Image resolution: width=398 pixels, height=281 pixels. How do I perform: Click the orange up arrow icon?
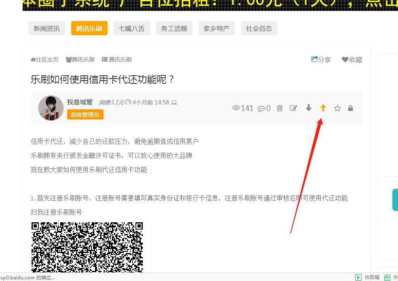[x=323, y=108]
